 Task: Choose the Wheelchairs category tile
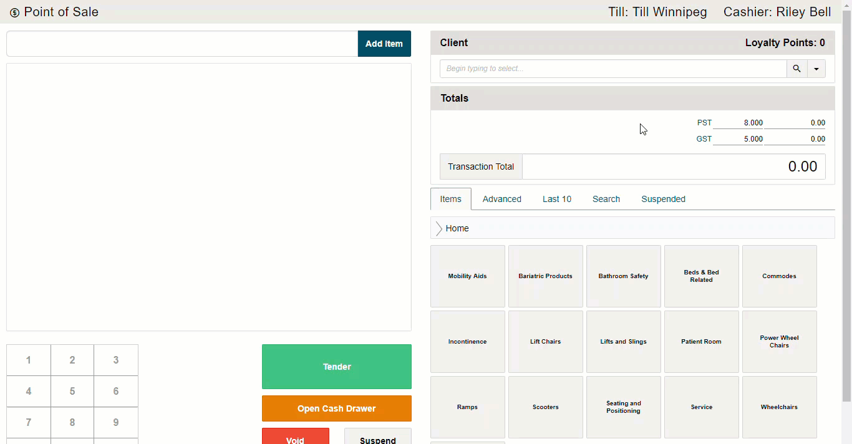[x=780, y=407]
